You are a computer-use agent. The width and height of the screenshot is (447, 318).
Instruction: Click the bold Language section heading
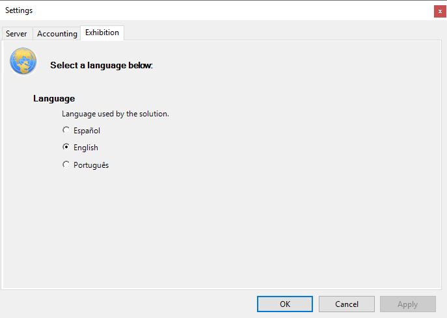(x=54, y=99)
